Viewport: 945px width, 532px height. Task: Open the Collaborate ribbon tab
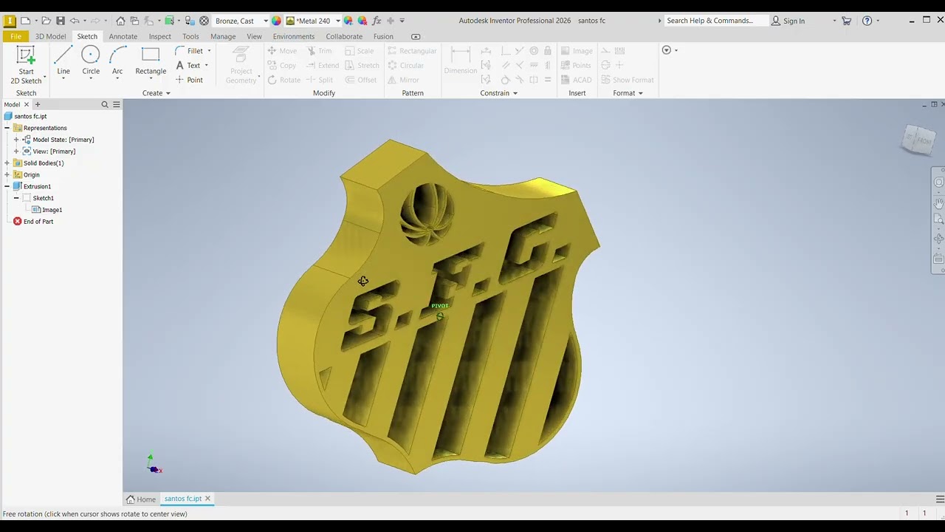[344, 36]
